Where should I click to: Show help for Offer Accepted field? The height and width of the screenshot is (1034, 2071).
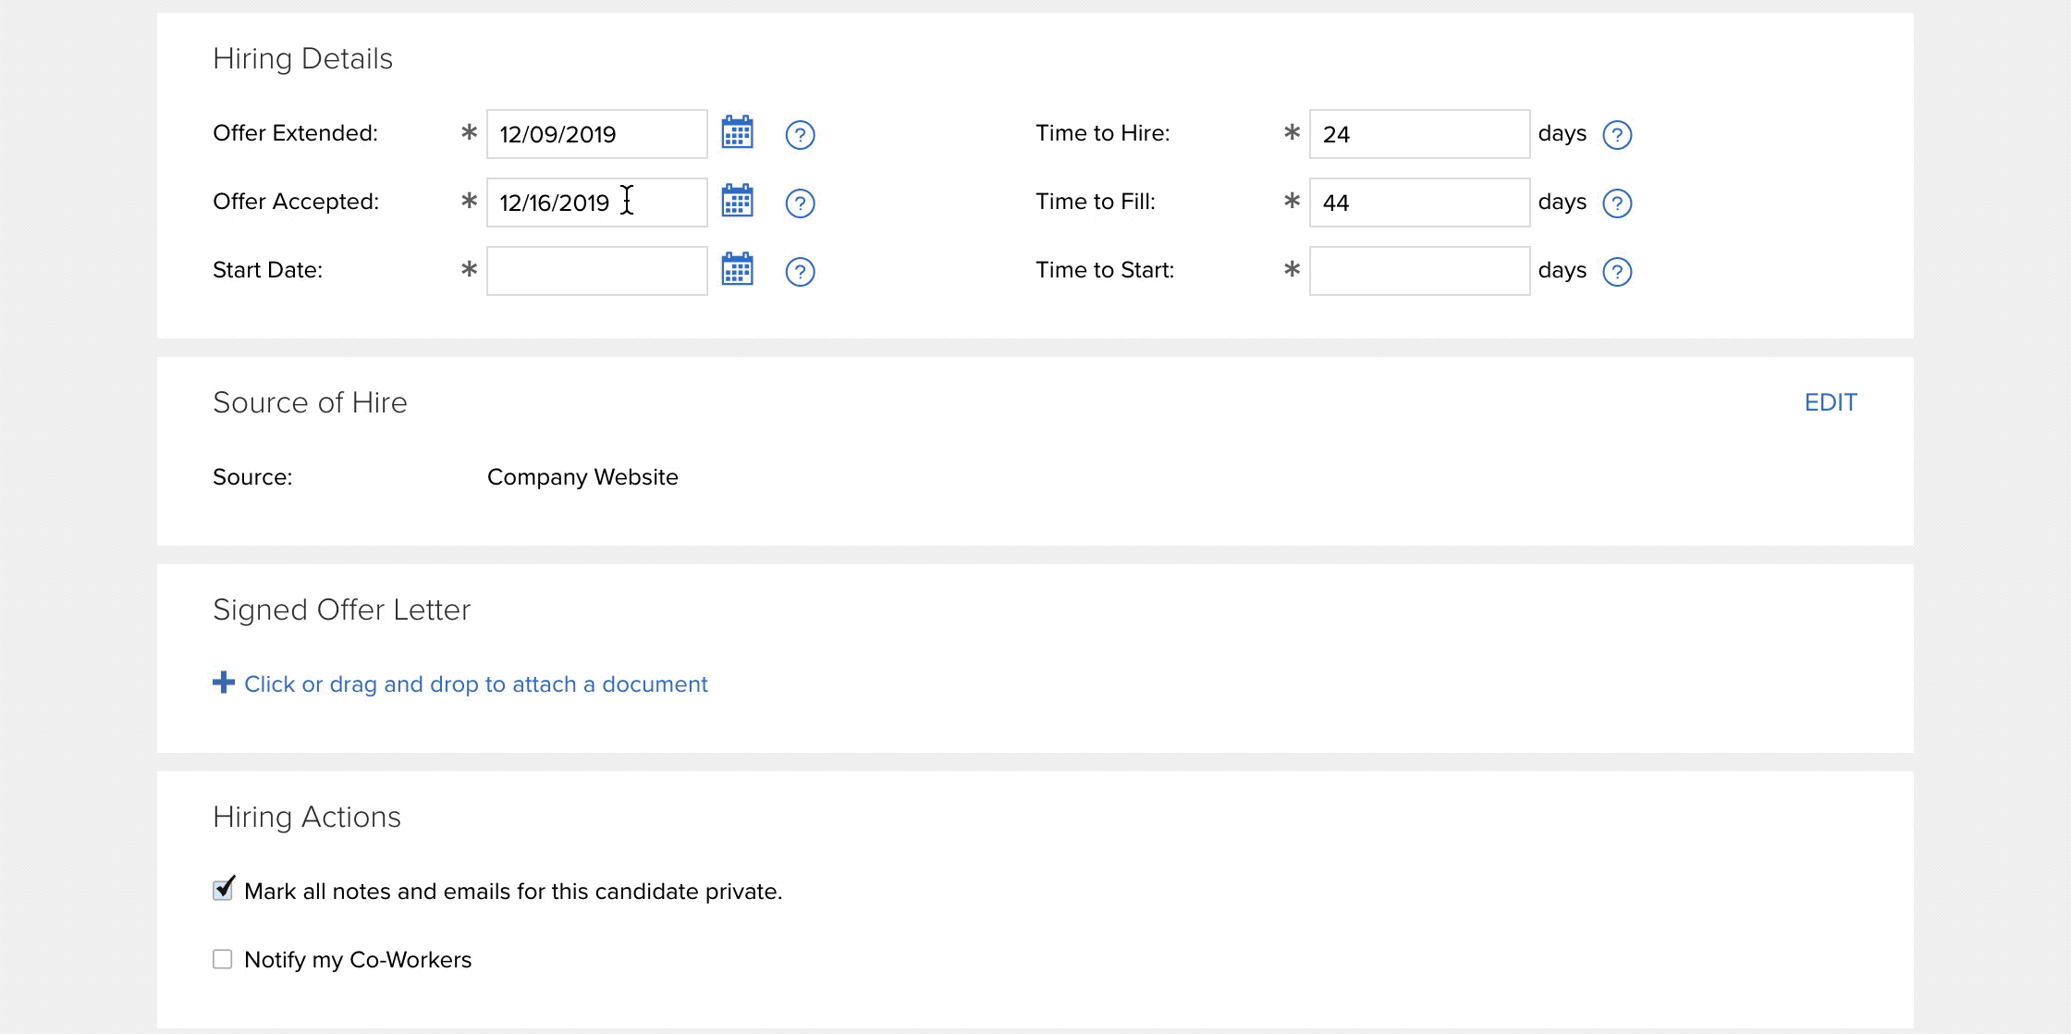click(800, 203)
